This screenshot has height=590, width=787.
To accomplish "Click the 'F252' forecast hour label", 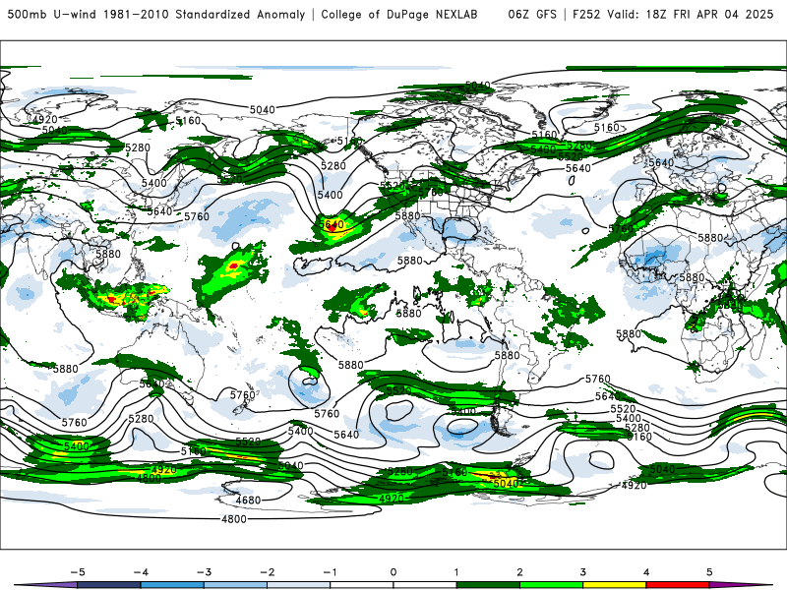I will [x=586, y=14].
